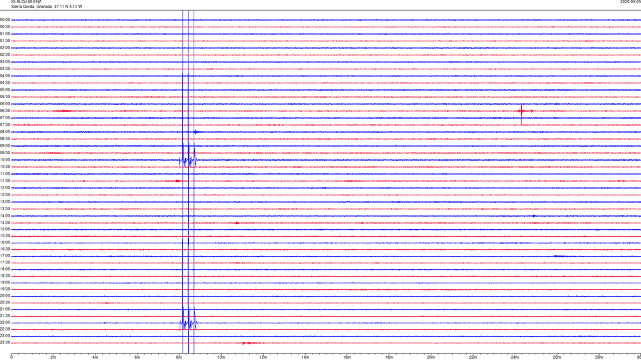Screen dimensions: 641x360
Task: Click the 10m tick label on axis
Action: pos(221,357)
